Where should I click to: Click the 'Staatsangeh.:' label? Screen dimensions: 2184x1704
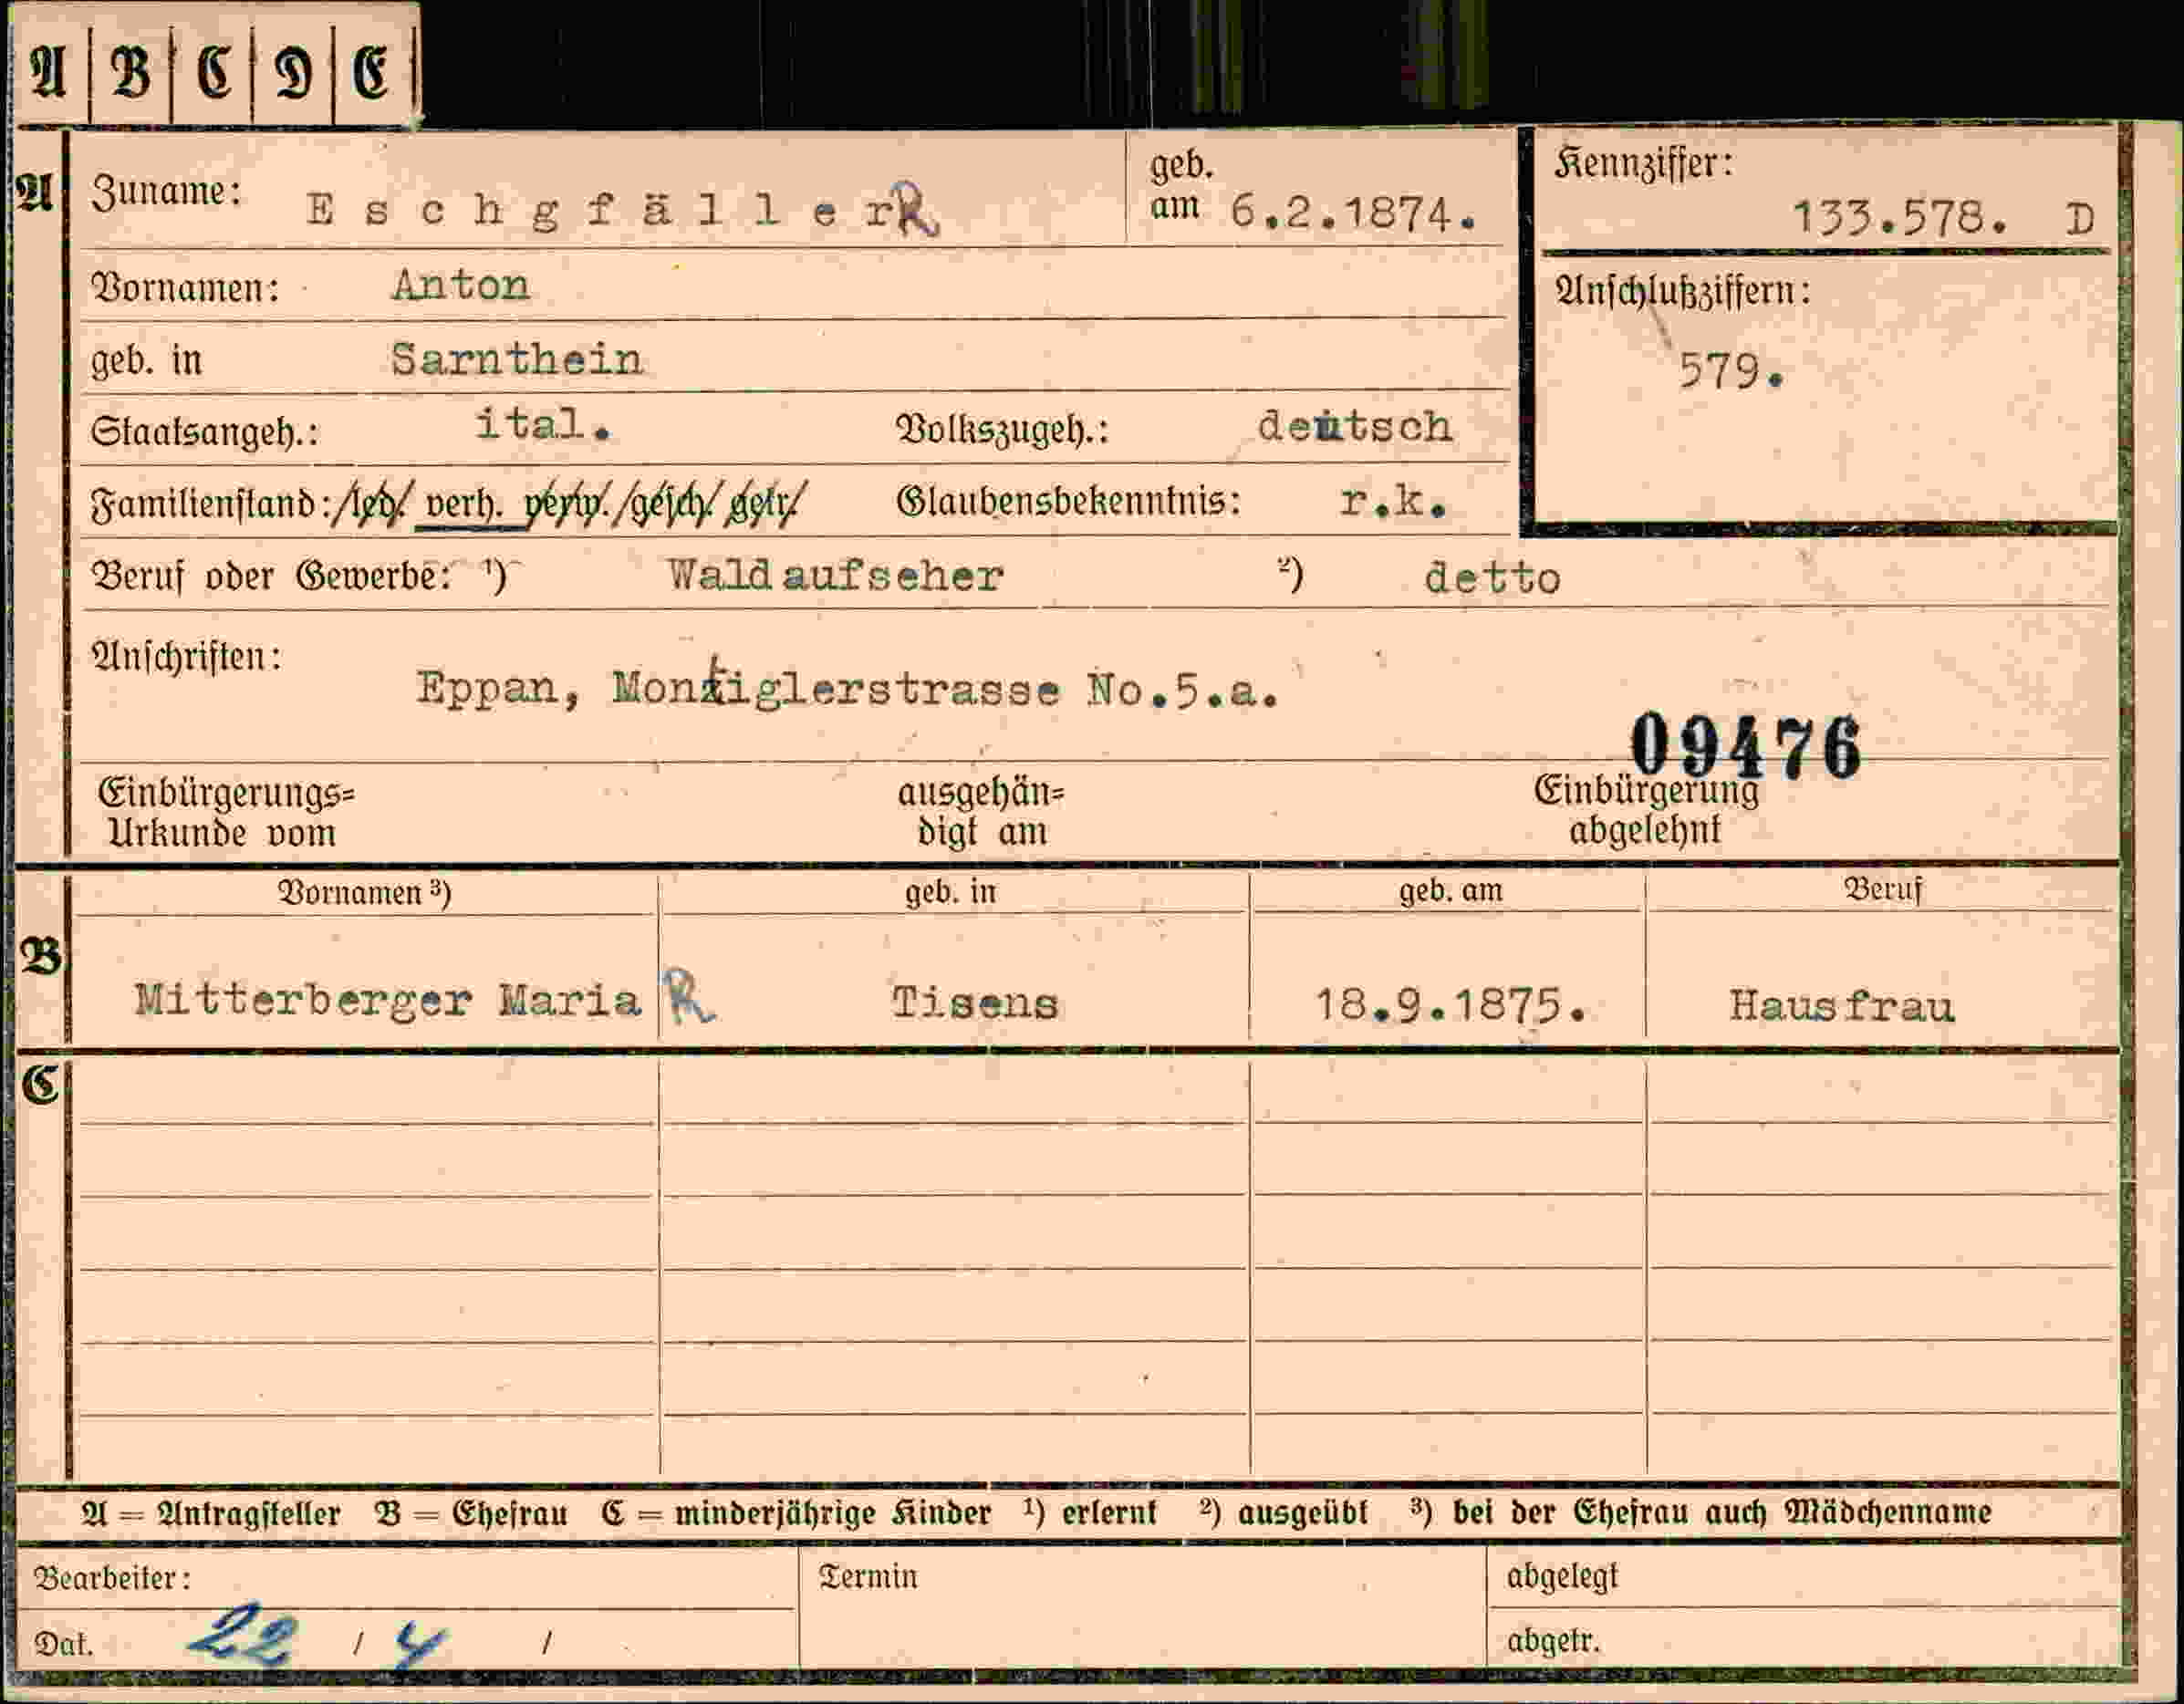[205, 432]
